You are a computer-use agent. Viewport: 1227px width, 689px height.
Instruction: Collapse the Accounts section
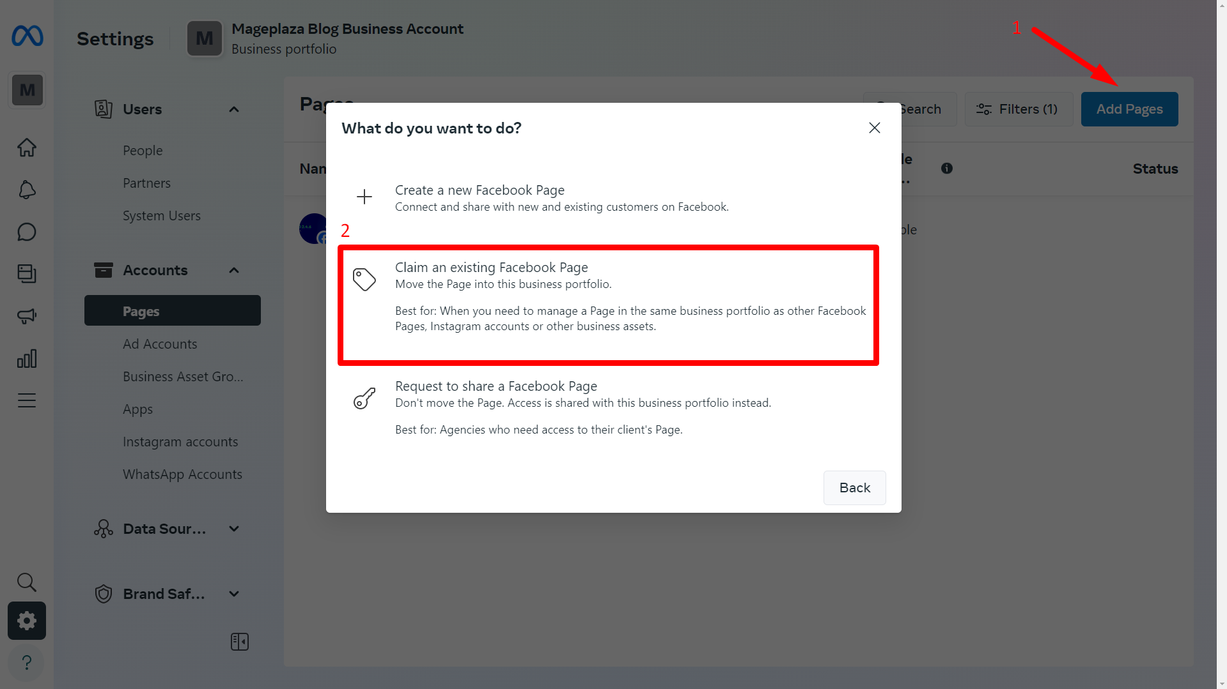[x=234, y=270]
